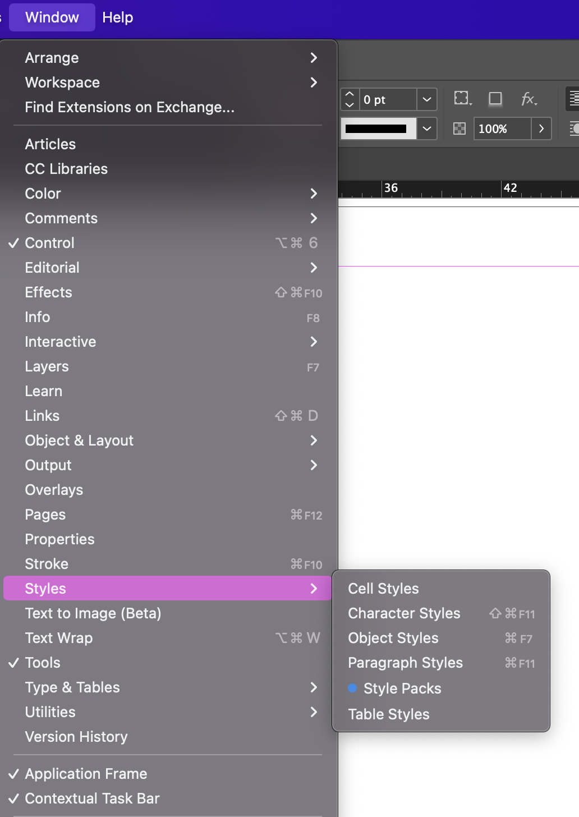Viewport: 579px width, 817px height.
Task: Expand the Utilities submenu
Action: tap(168, 712)
